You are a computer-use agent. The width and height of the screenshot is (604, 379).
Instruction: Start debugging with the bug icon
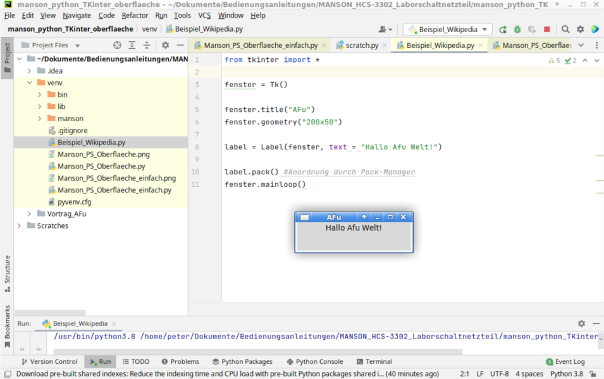pyautogui.click(x=517, y=29)
